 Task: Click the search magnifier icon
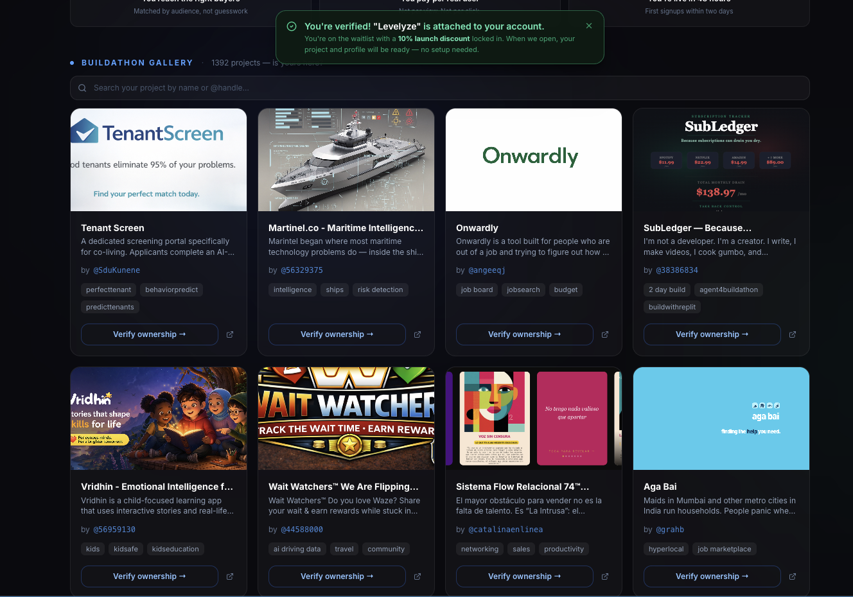82,88
